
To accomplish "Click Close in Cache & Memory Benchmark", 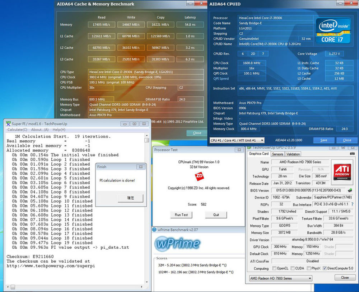I will coord(197,133).
